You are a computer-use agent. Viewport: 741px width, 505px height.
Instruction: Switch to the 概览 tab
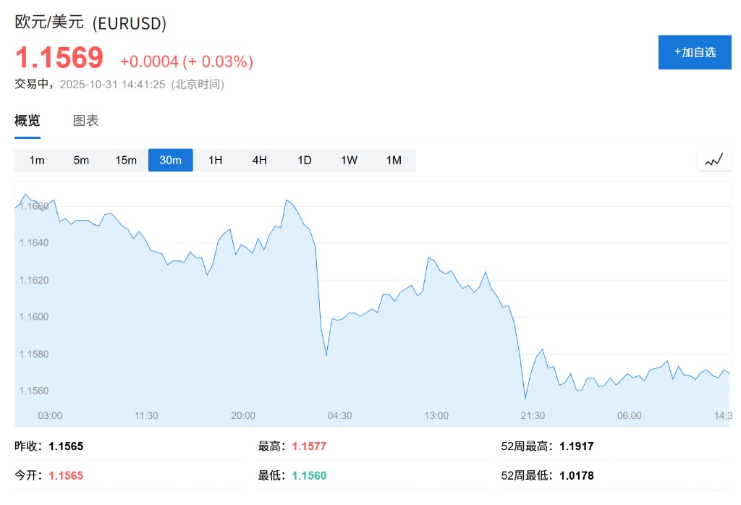tap(27, 121)
